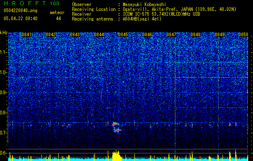
Task: Click the kHz axis unit label
Action: (4, 33)
